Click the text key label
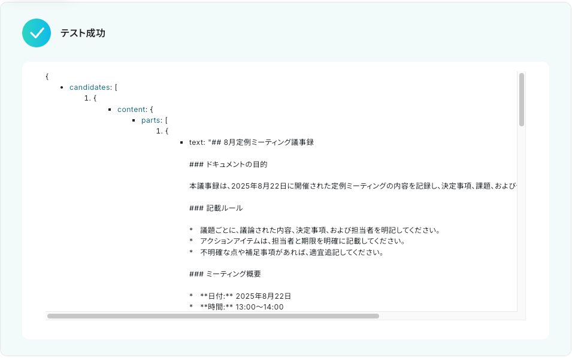This screenshot has height=358, width=572. pos(197,142)
